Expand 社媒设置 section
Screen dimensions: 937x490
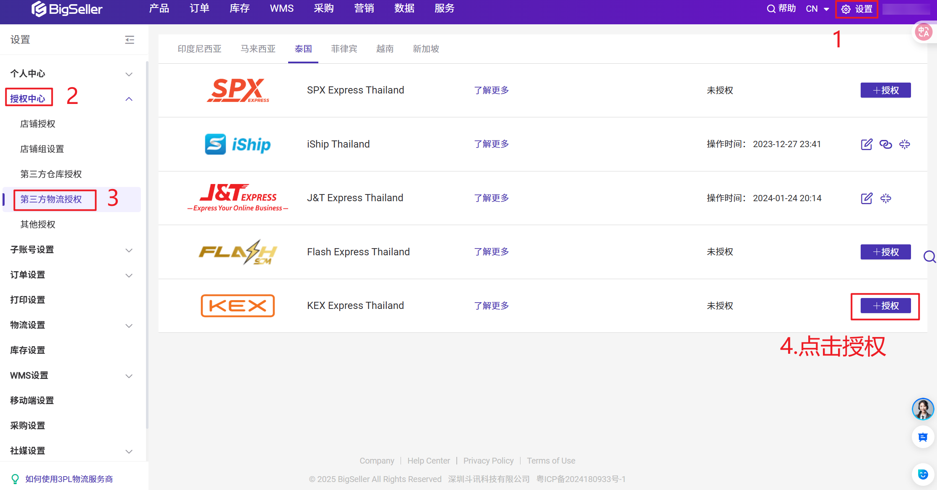pos(129,451)
